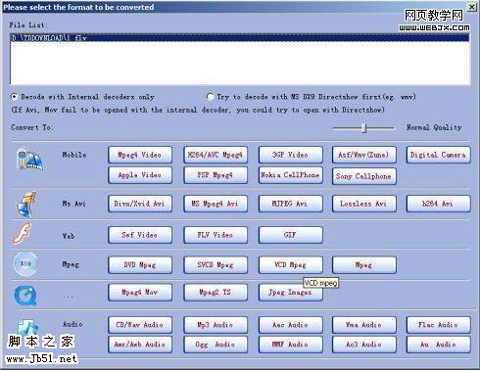
Task: Select DVD Mpeg output
Action: pyautogui.click(x=140, y=265)
